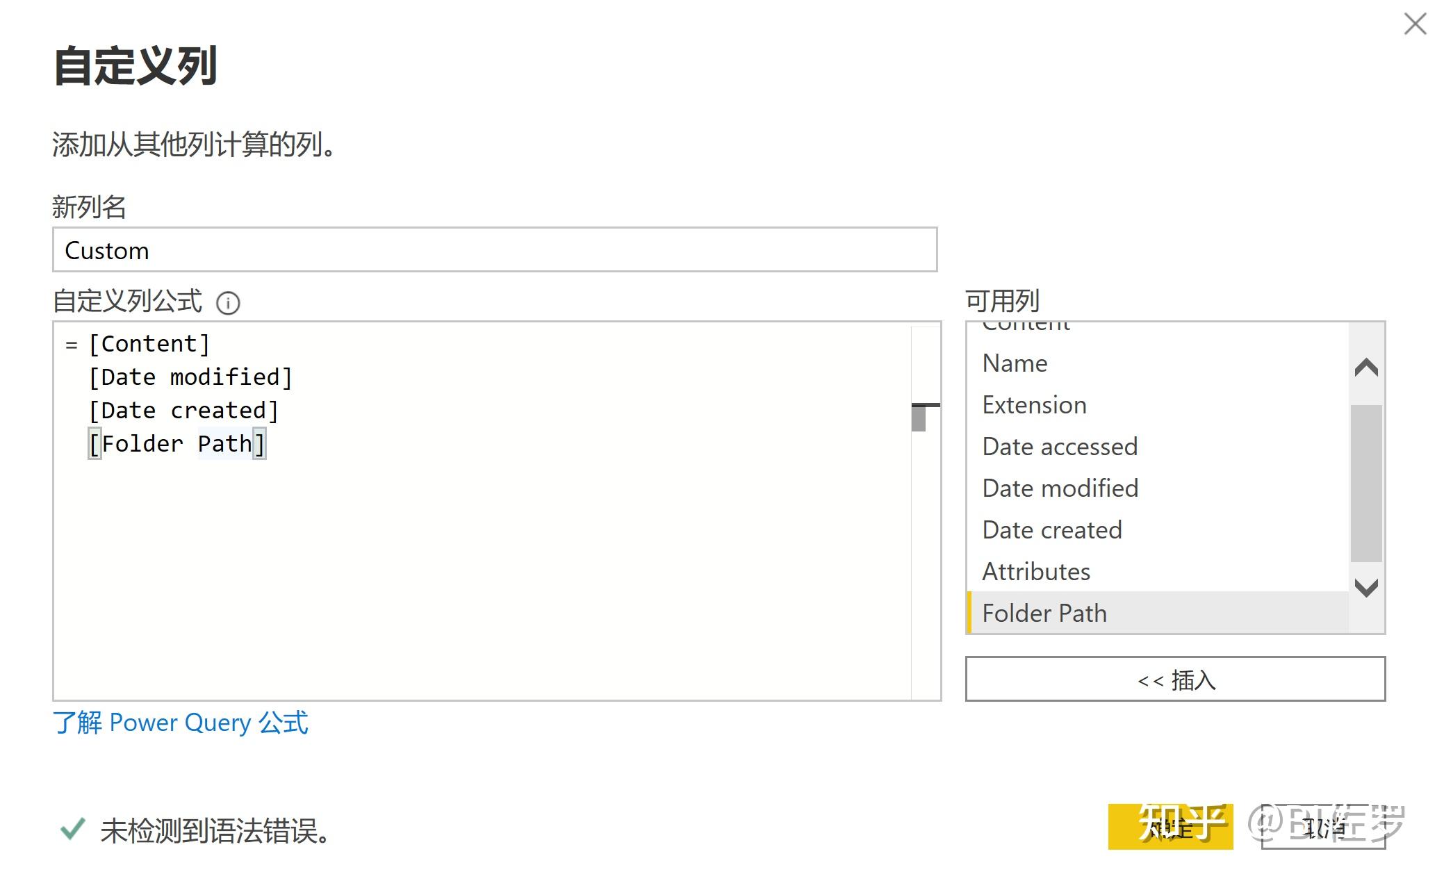Image resolution: width=1444 pixels, height=881 pixels.
Task: Choose the Attributes column entry
Action: pyautogui.click(x=1035, y=571)
